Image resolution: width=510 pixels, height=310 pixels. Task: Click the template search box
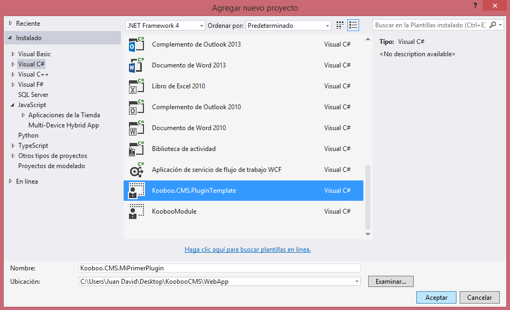430,25
